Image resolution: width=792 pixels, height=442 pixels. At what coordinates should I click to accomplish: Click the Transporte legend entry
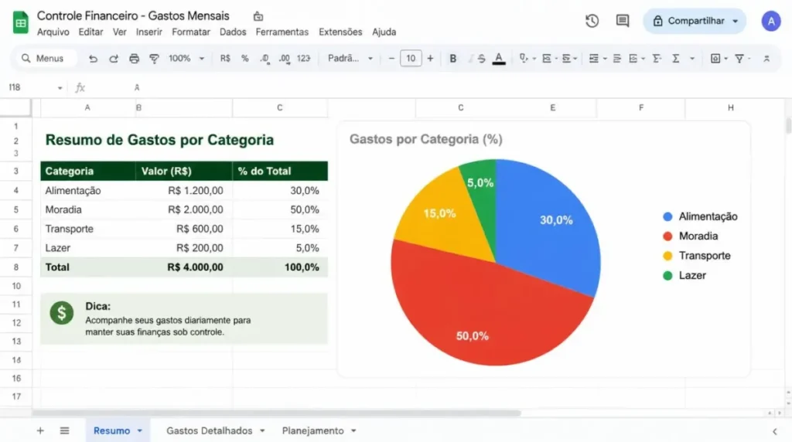point(697,256)
